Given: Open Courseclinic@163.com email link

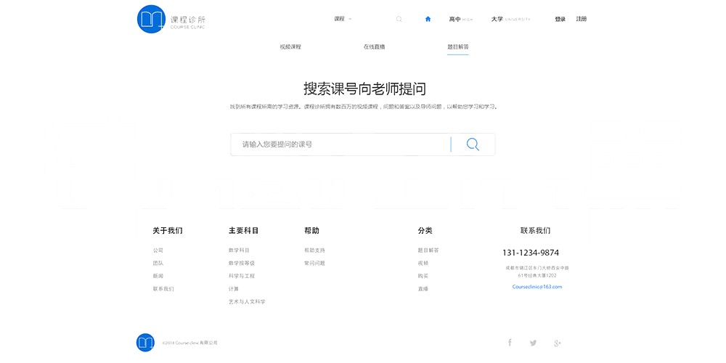Looking at the screenshot, I should click(x=537, y=287).
